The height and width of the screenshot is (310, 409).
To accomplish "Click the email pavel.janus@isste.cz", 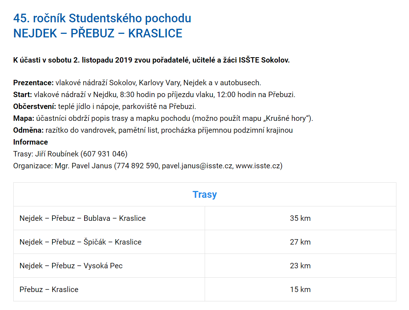I will [197, 166].
